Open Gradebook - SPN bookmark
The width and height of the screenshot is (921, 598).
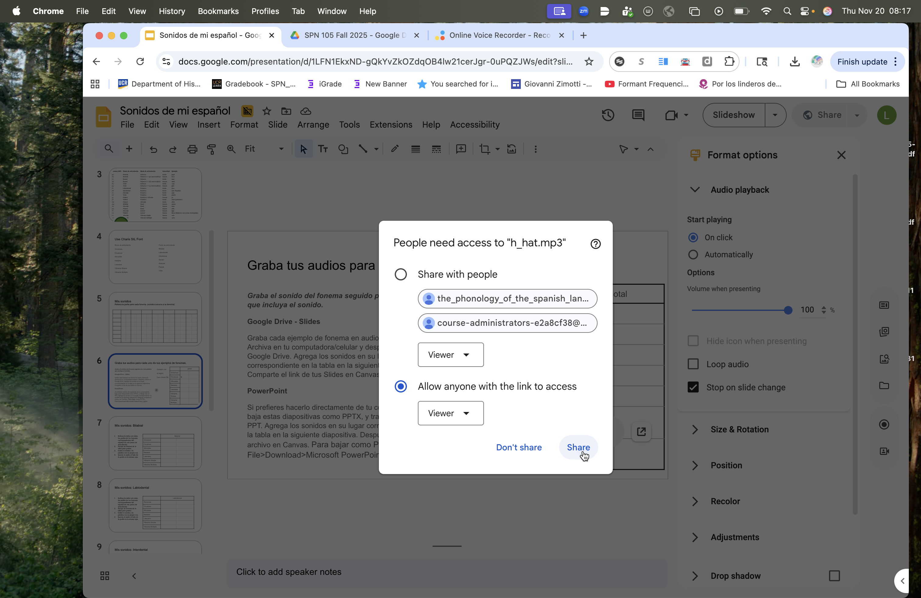coord(254,84)
